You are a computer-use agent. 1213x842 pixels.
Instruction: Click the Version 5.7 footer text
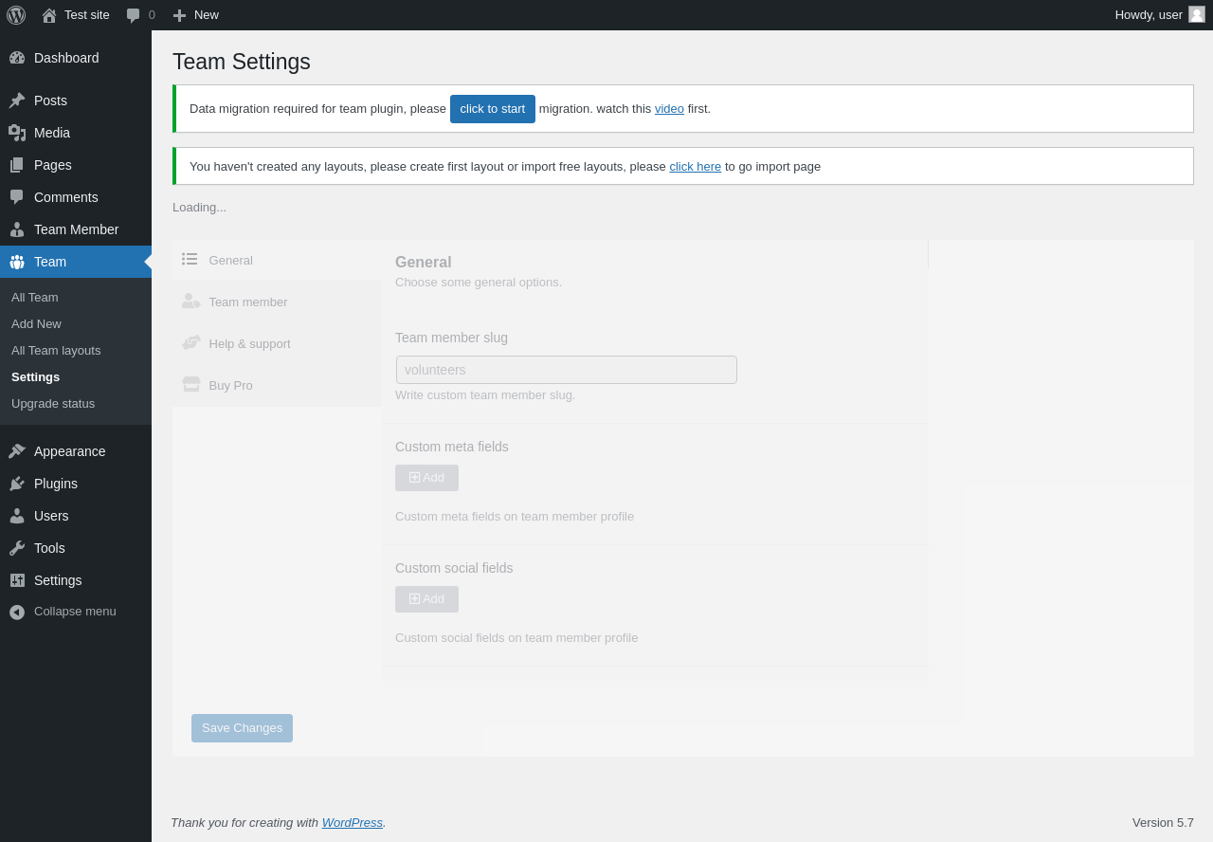tap(1163, 823)
